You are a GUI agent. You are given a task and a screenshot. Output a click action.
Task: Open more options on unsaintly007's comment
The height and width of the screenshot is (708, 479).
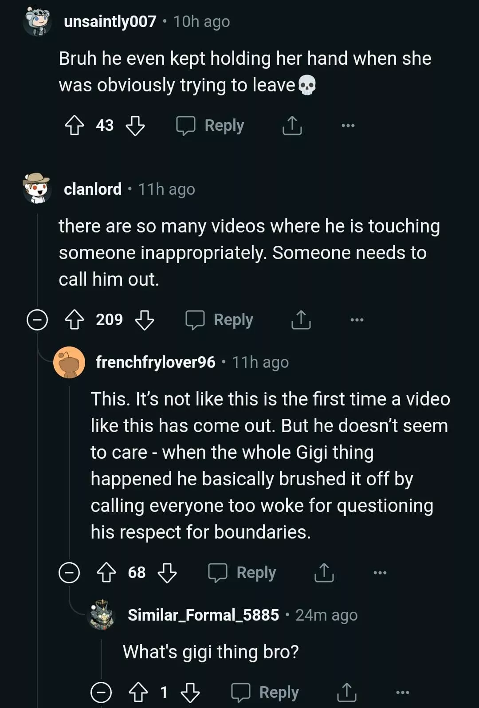[x=348, y=126]
